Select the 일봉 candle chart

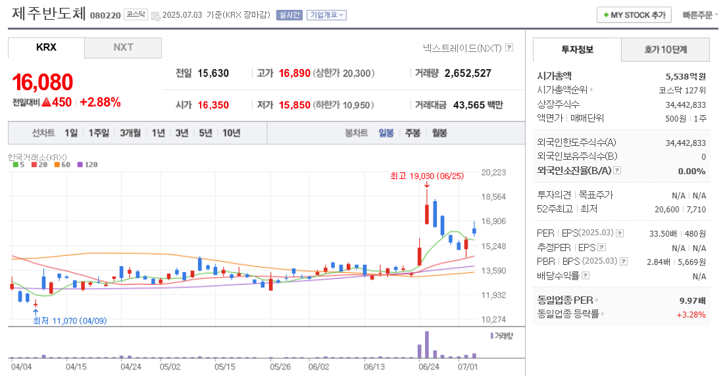(x=386, y=133)
